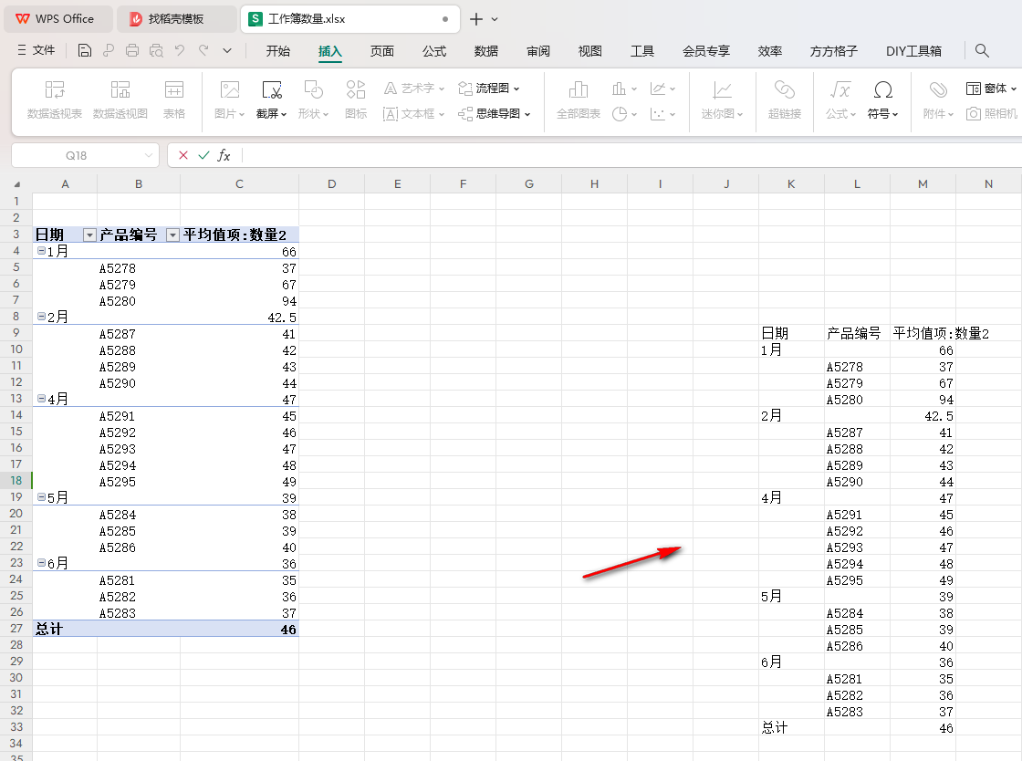1022x761 pixels.
Task: Click the 符号 symbol icon
Action: pyautogui.click(x=882, y=99)
